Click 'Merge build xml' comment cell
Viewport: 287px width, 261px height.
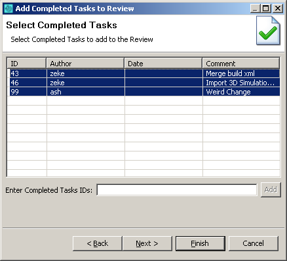pos(242,73)
